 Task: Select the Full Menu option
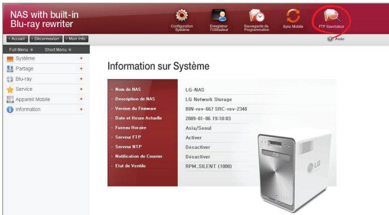click(x=21, y=50)
